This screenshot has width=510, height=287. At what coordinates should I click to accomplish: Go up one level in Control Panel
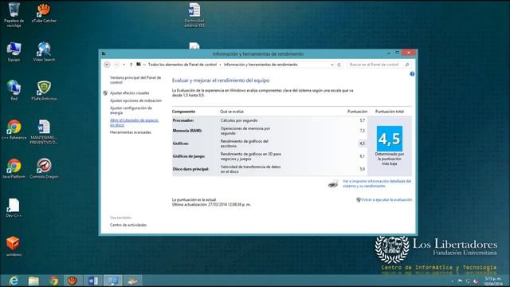point(131,65)
